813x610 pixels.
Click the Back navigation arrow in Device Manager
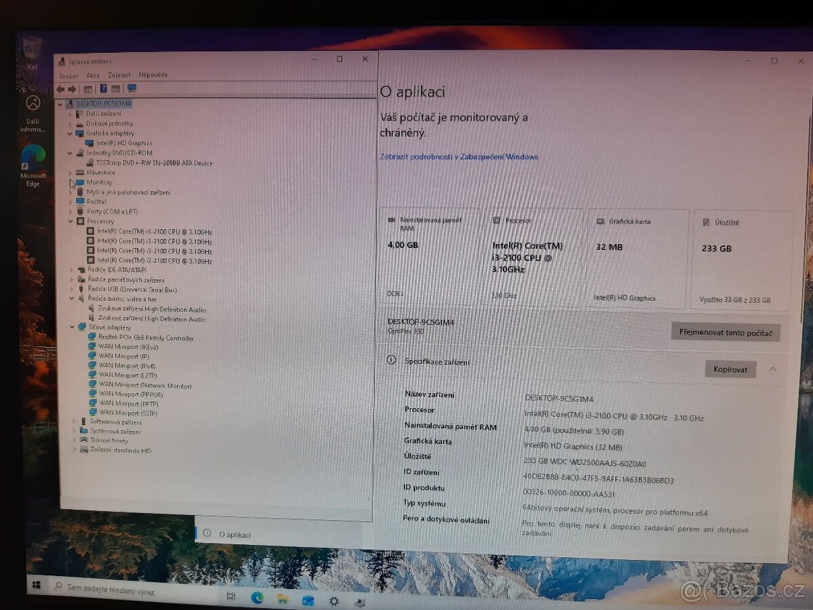coord(62,88)
